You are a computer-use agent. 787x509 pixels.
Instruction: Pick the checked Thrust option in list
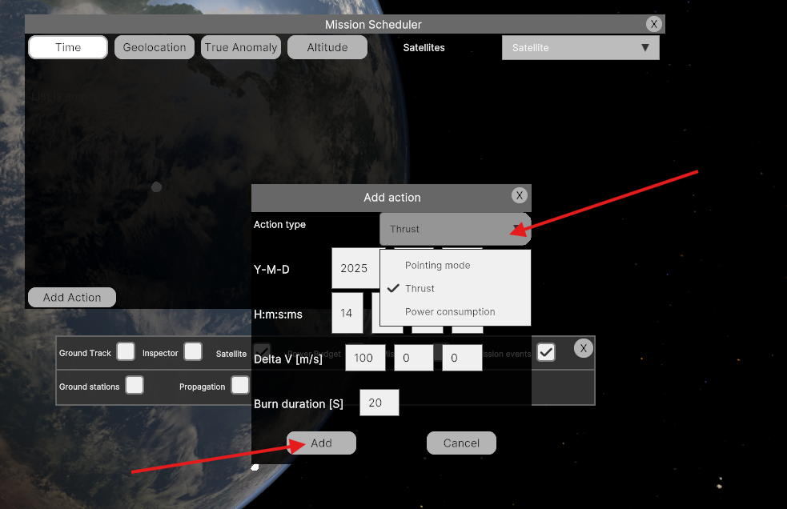(x=420, y=288)
